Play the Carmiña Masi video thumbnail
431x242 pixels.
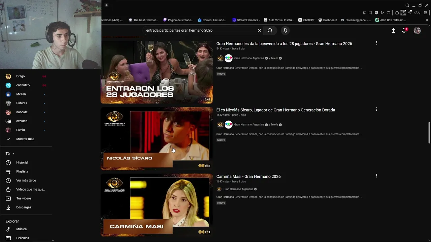coord(157,205)
